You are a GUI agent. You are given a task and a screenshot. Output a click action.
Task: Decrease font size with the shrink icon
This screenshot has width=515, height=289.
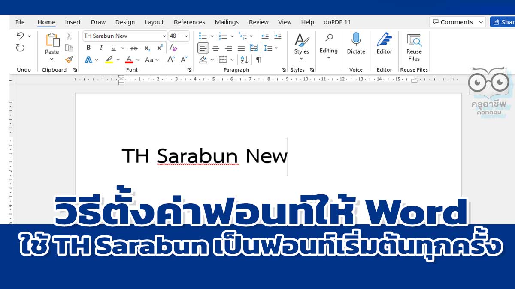184,60
